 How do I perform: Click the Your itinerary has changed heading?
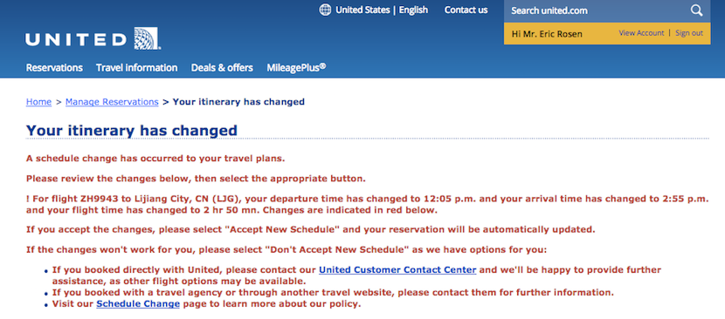point(132,130)
